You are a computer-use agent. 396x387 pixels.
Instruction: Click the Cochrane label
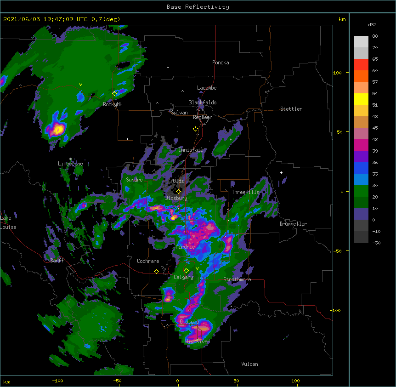click(x=148, y=261)
